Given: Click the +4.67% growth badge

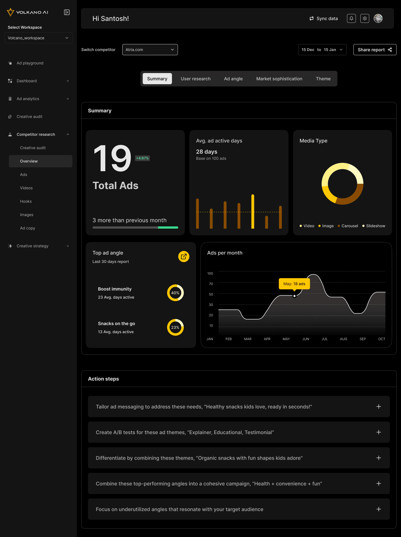Looking at the screenshot, I should point(142,158).
